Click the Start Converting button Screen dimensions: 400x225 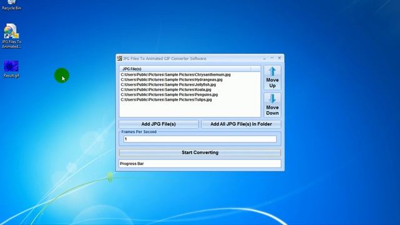tap(200, 152)
